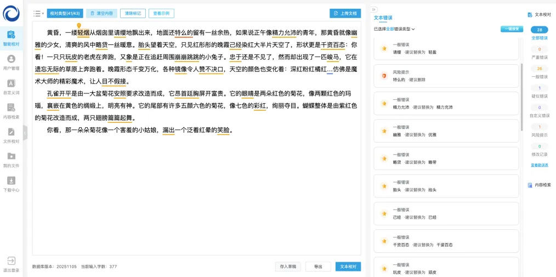
Task: Click 导出 button
Action: [317, 267]
